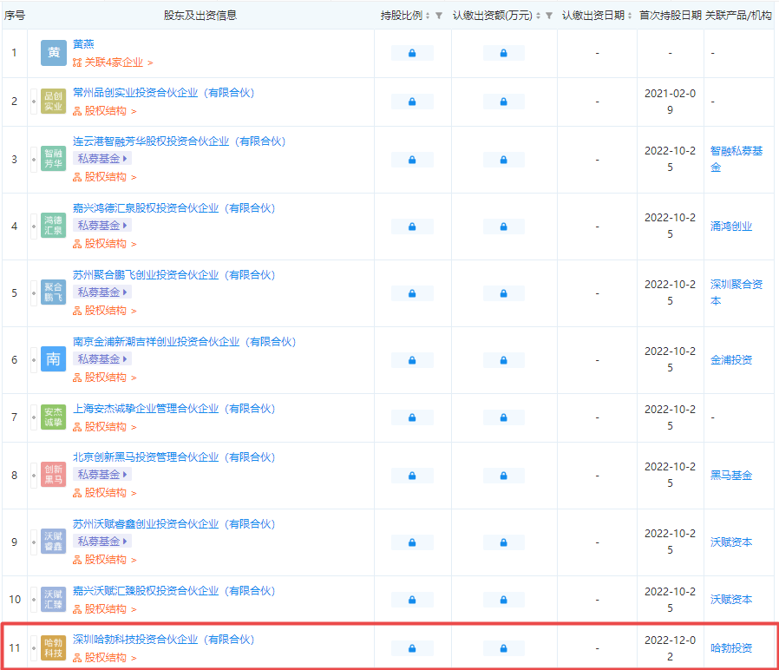Viewport: 779px width, 670px height.
Task: Expand row 7 上海安杰诚挚 handle
Action: [34, 417]
